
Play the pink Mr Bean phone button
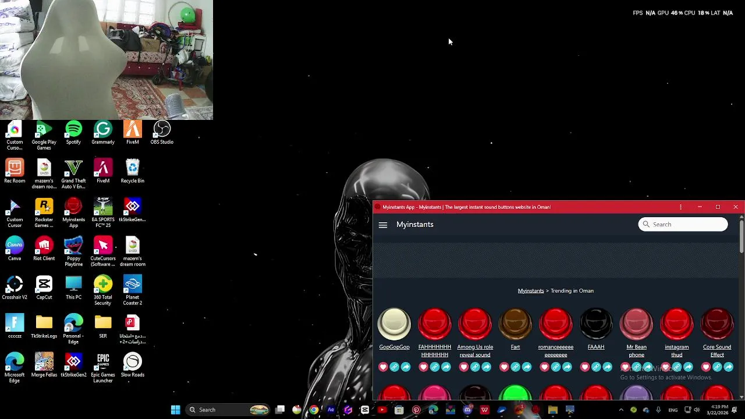[x=636, y=324]
